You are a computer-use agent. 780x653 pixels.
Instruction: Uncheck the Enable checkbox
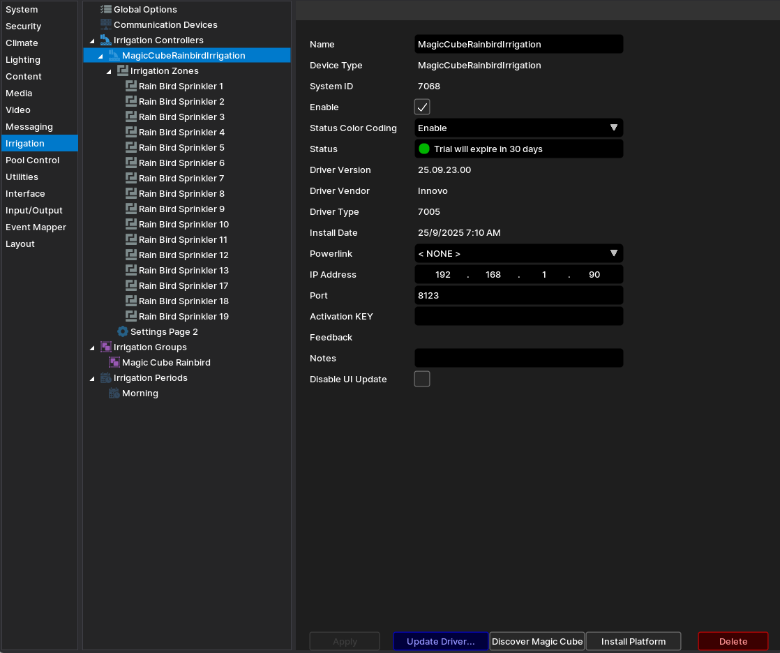422,107
